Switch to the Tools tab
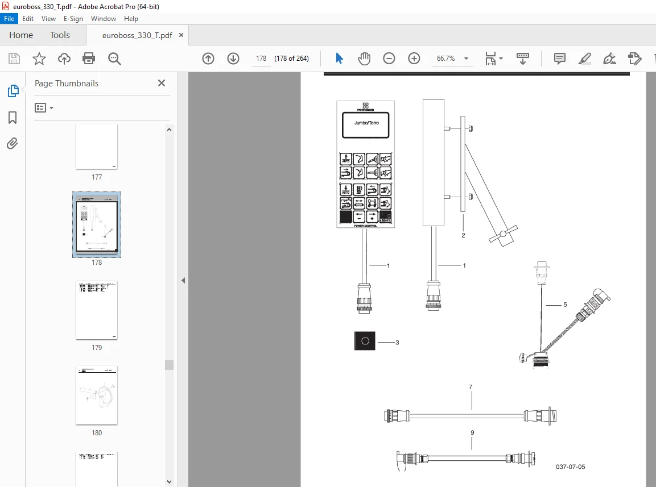This screenshot has width=656, height=487. 60,35
